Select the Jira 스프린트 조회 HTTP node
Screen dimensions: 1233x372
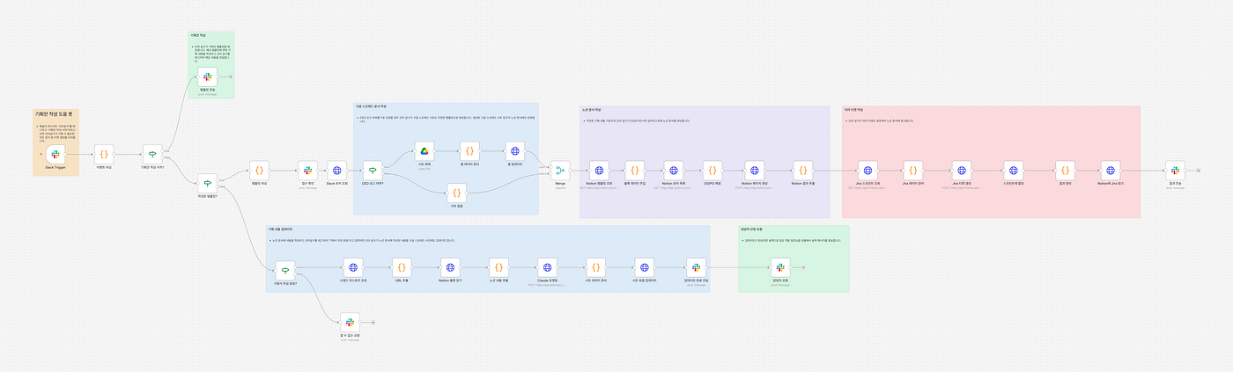click(868, 171)
